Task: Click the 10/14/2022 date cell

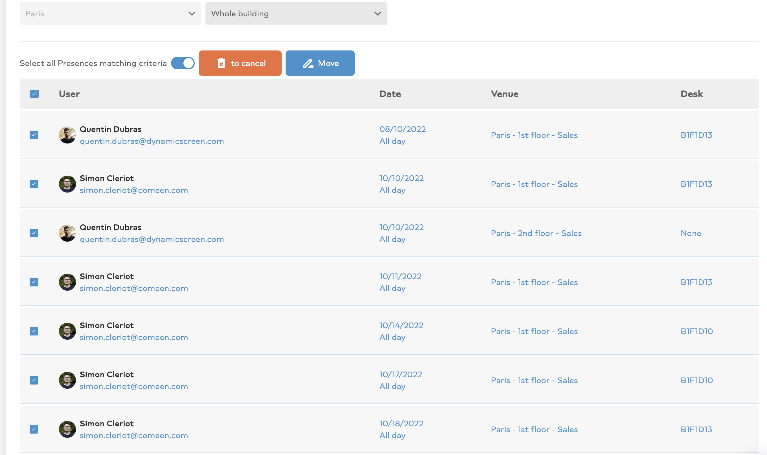Action: tap(401, 325)
